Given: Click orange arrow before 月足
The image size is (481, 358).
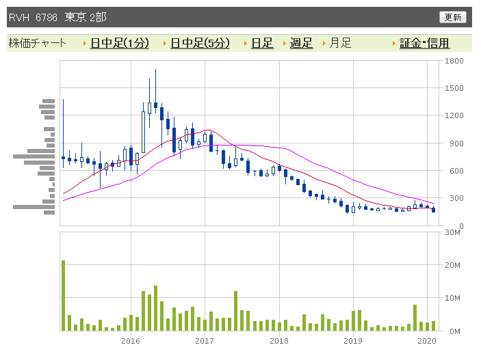Looking at the screenshot, I should 324,44.
